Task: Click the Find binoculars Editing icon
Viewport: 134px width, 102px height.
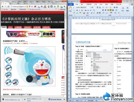Action: pyautogui.click(x=128, y=8)
